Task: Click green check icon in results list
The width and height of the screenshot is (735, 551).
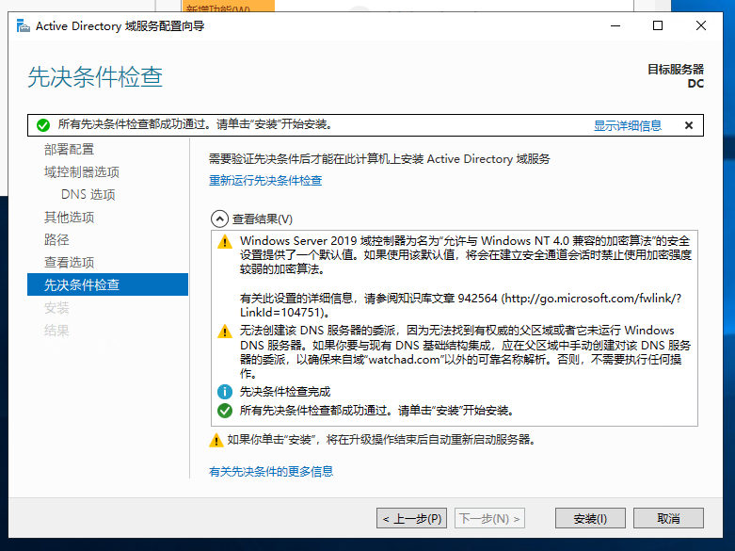Action: pos(224,411)
